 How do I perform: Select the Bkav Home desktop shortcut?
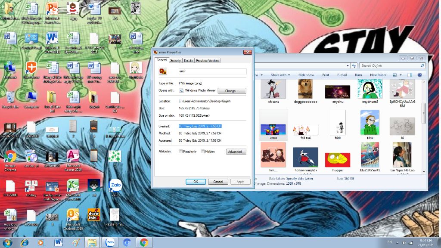31,70
